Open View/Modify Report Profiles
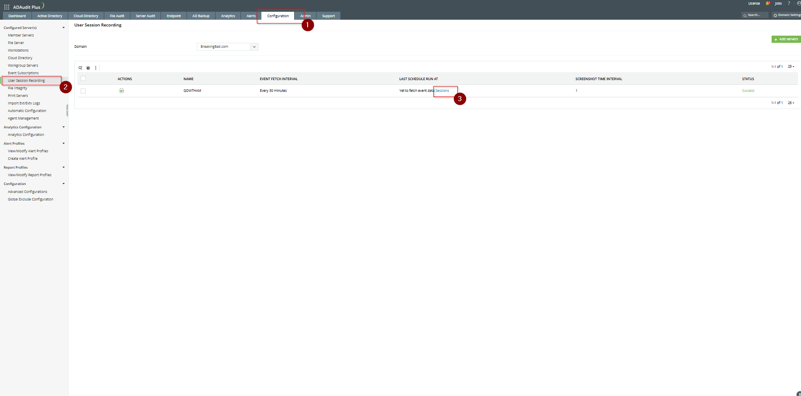 pos(30,175)
